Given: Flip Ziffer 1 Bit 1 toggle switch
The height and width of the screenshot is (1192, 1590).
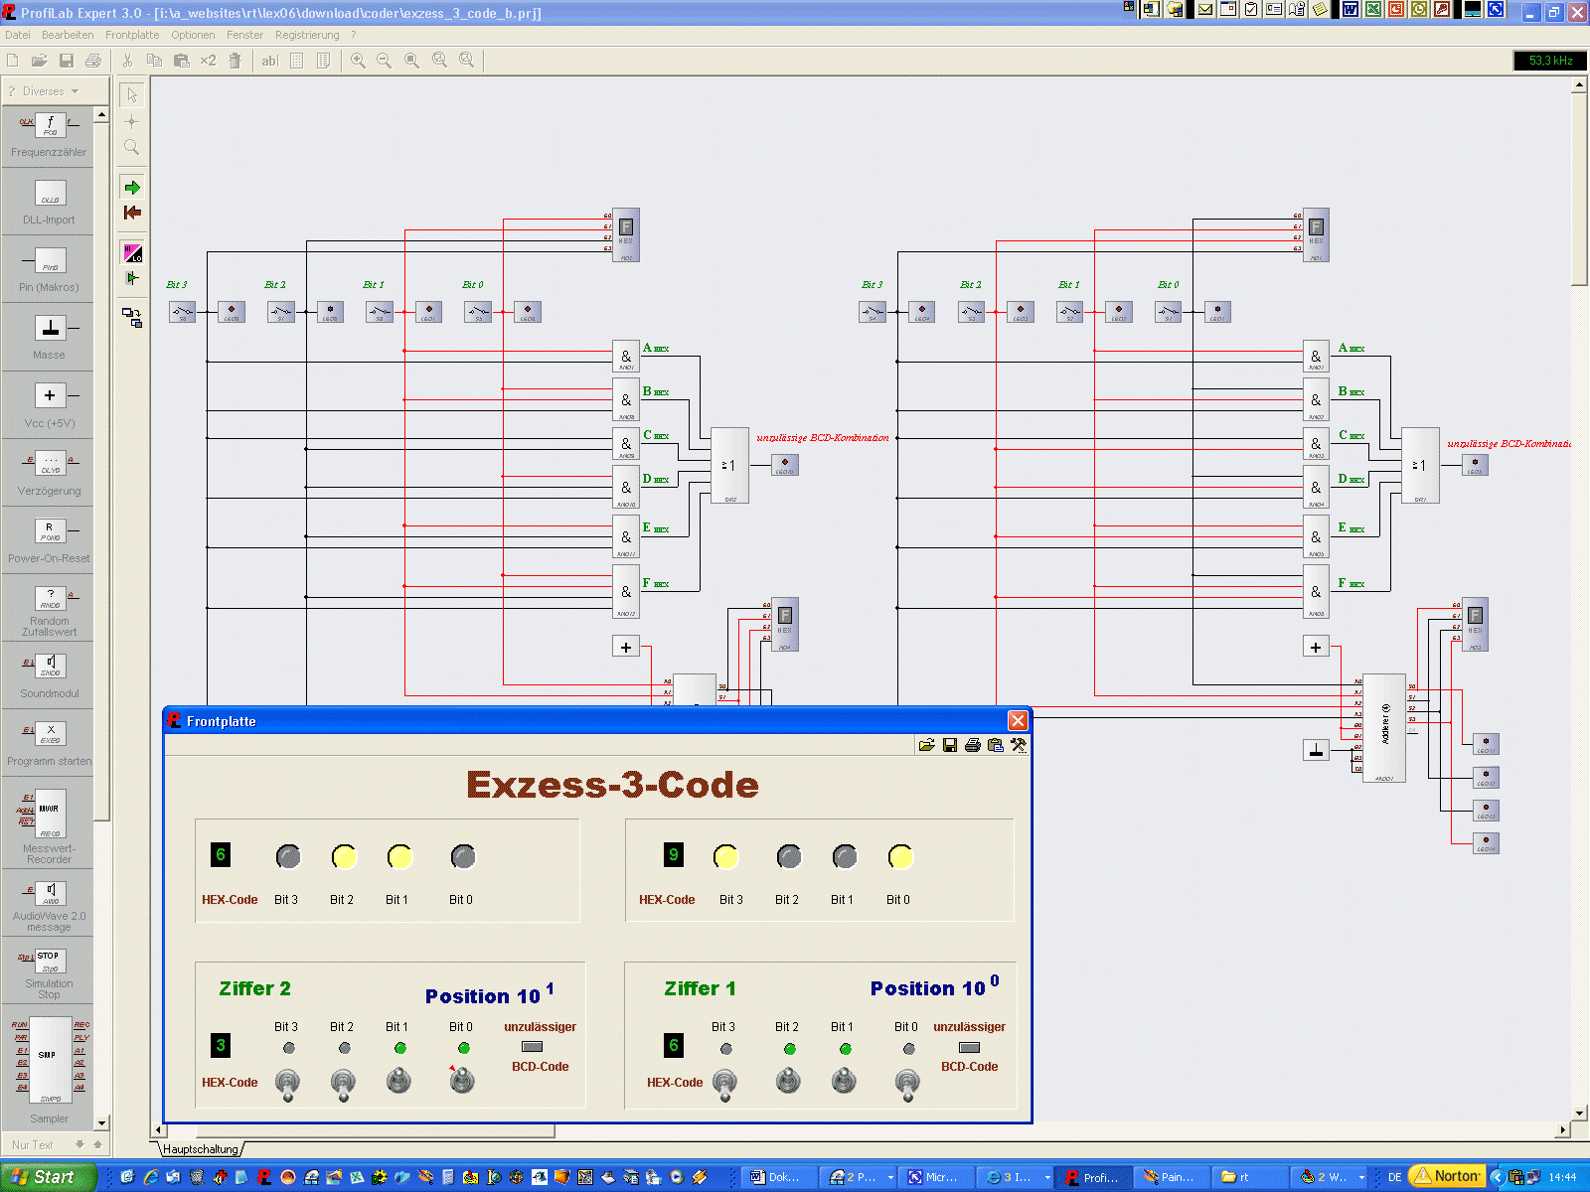Looking at the screenshot, I should pyautogui.click(x=844, y=1081).
